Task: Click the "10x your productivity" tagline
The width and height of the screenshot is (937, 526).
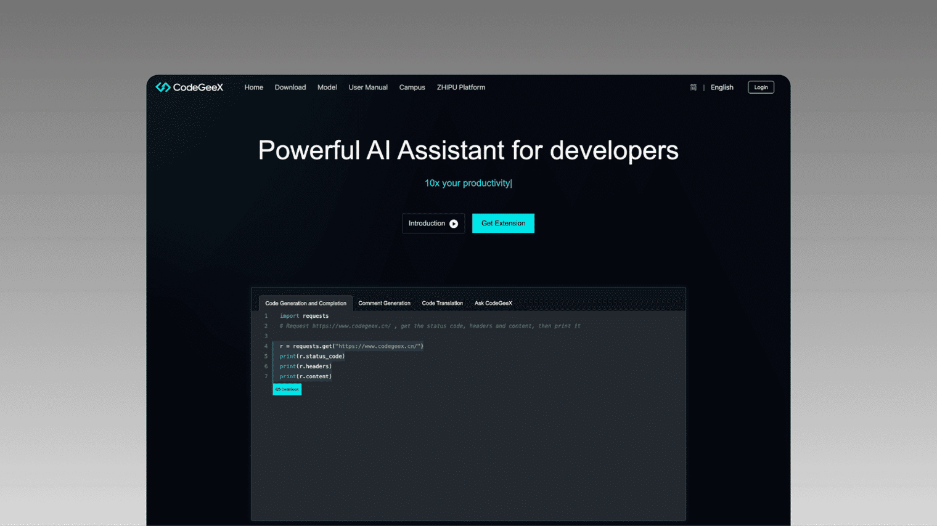Action: (467, 183)
